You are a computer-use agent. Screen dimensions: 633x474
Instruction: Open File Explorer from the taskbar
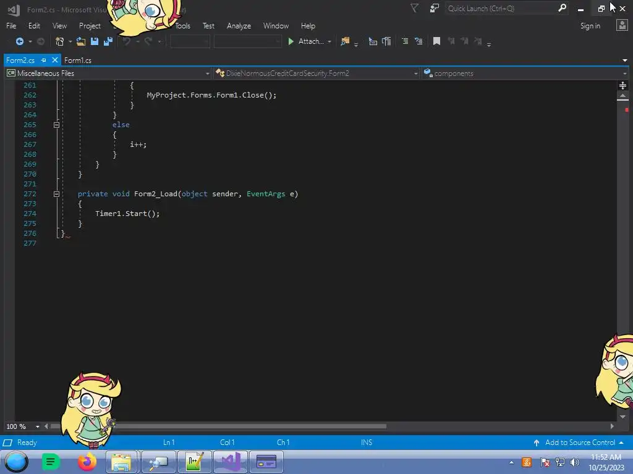tap(122, 462)
